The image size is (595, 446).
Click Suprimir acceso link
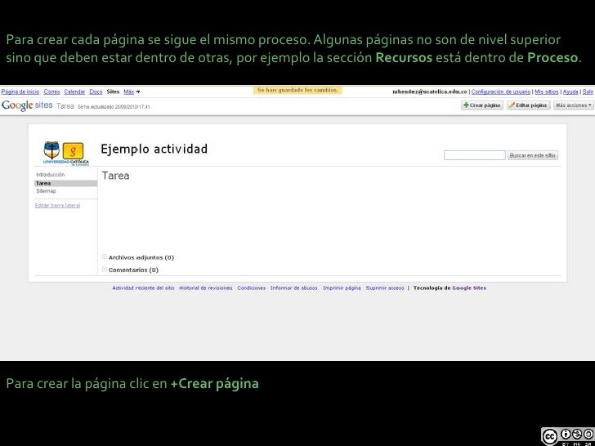pyautogui.click(x=385, y=288)
